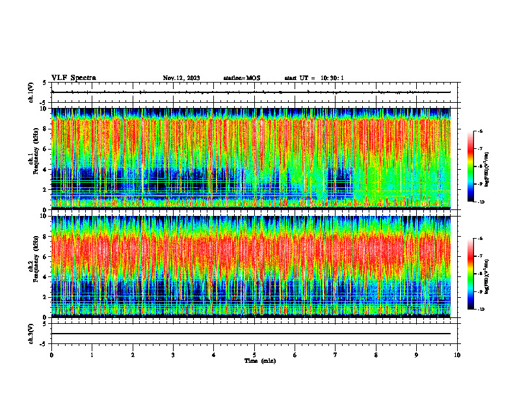515x398 pixels.
Task: Click the ch.1 spectrogram "6" kHz tick label
Action: click(x=46, y=149)
